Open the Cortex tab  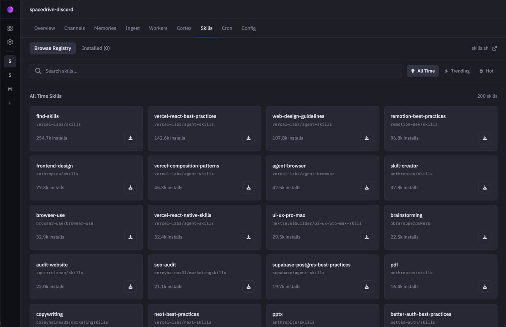[184, 28]
